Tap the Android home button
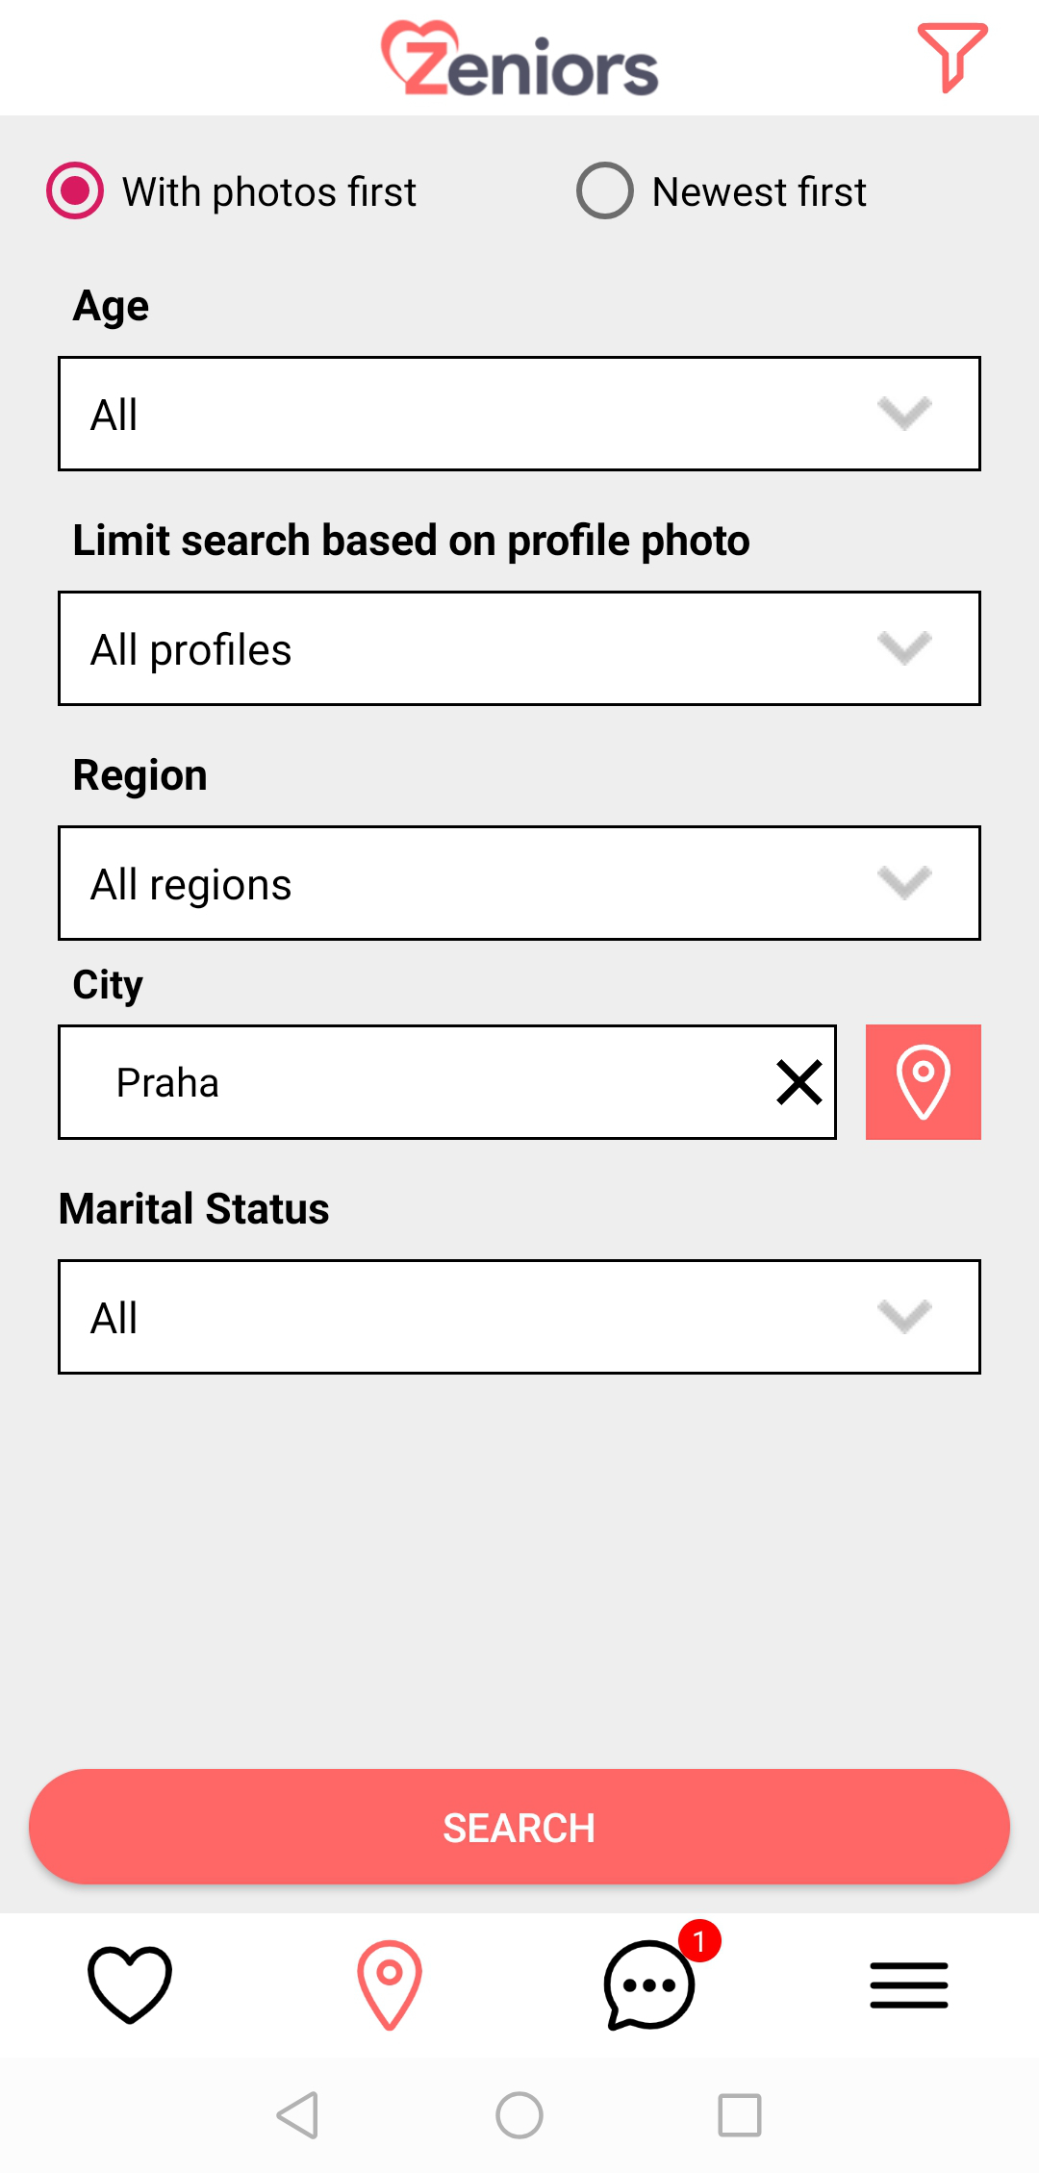1039x2173 pixels. 519,2115
